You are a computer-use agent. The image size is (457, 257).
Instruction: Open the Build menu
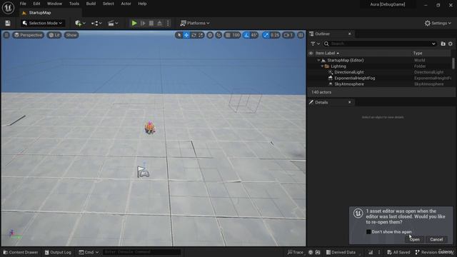(91, 4)
